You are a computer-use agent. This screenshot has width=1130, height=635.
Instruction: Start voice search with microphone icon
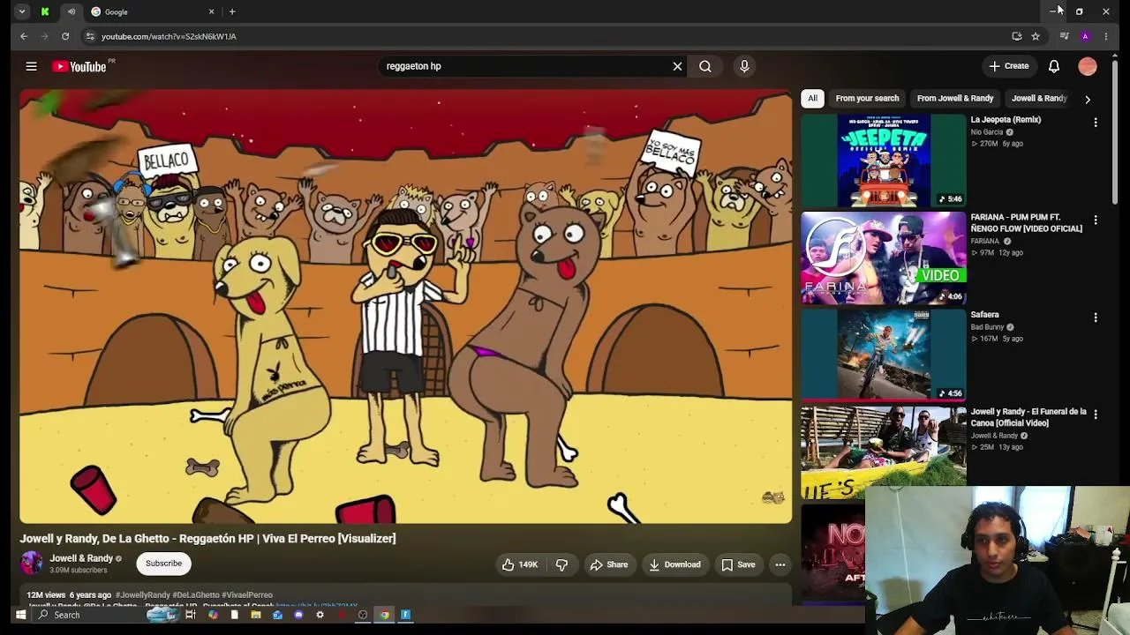click(x=744, y=66)
